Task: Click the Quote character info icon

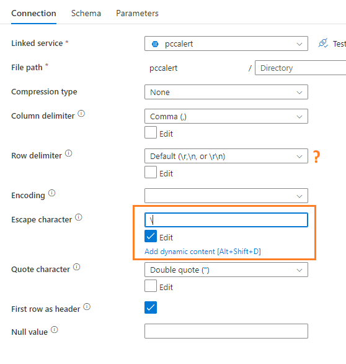Action: coord(77,267)
